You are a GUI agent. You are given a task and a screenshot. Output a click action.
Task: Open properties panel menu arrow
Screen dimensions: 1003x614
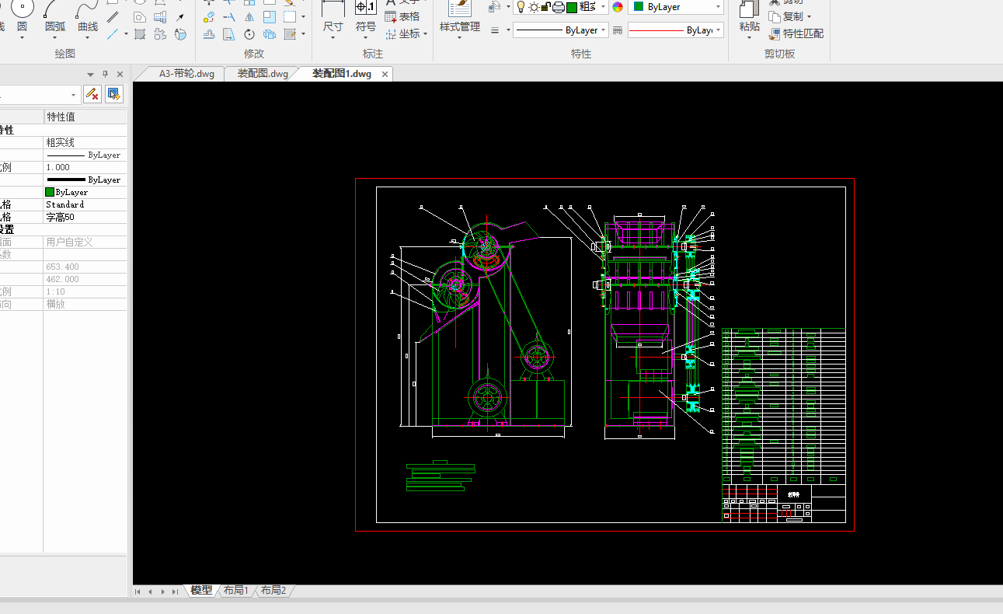(91, 74)
